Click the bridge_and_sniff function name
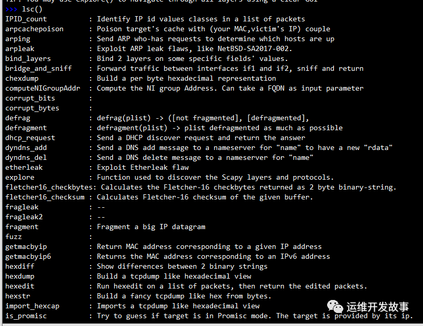 point(39,68)
